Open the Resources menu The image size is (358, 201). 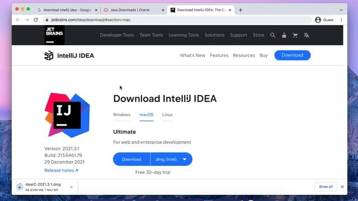click(244, 55)
